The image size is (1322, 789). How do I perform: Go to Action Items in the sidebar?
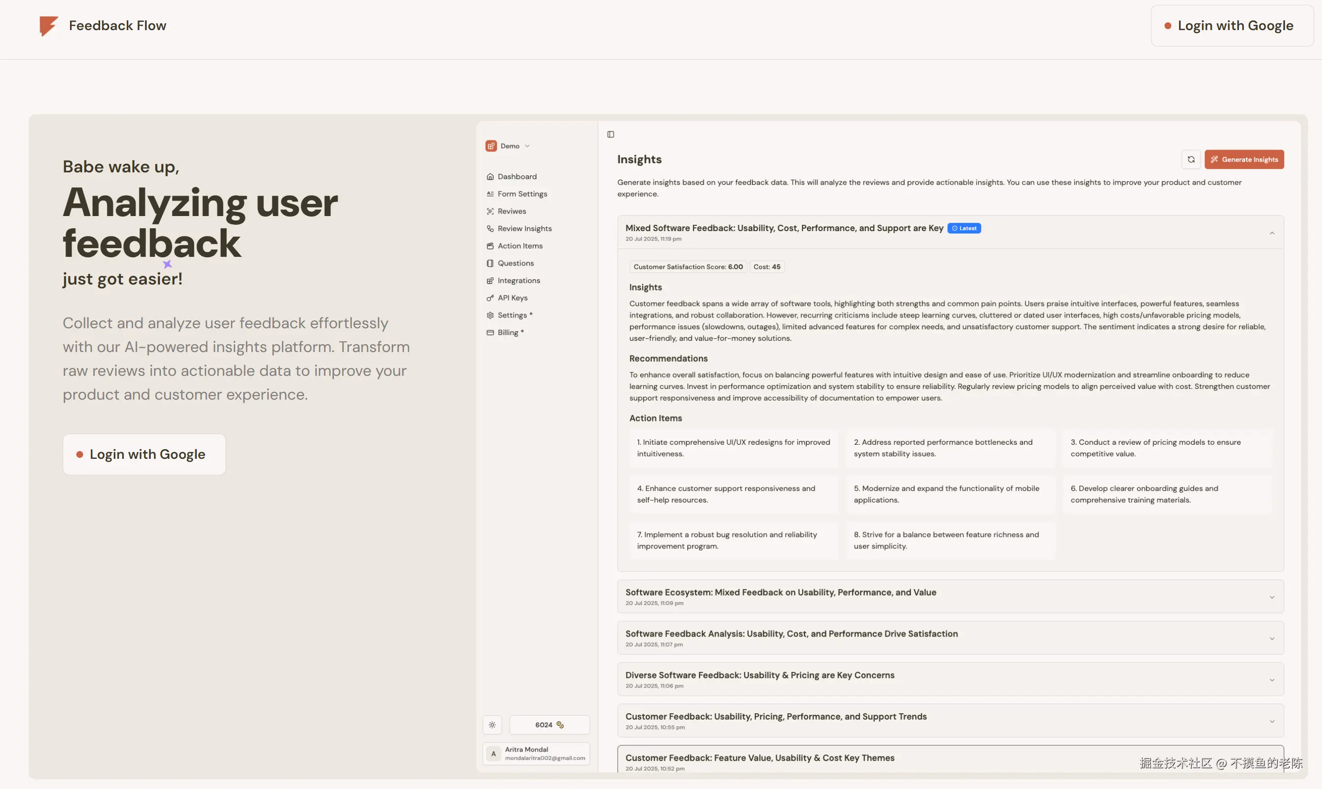(520, 246)
